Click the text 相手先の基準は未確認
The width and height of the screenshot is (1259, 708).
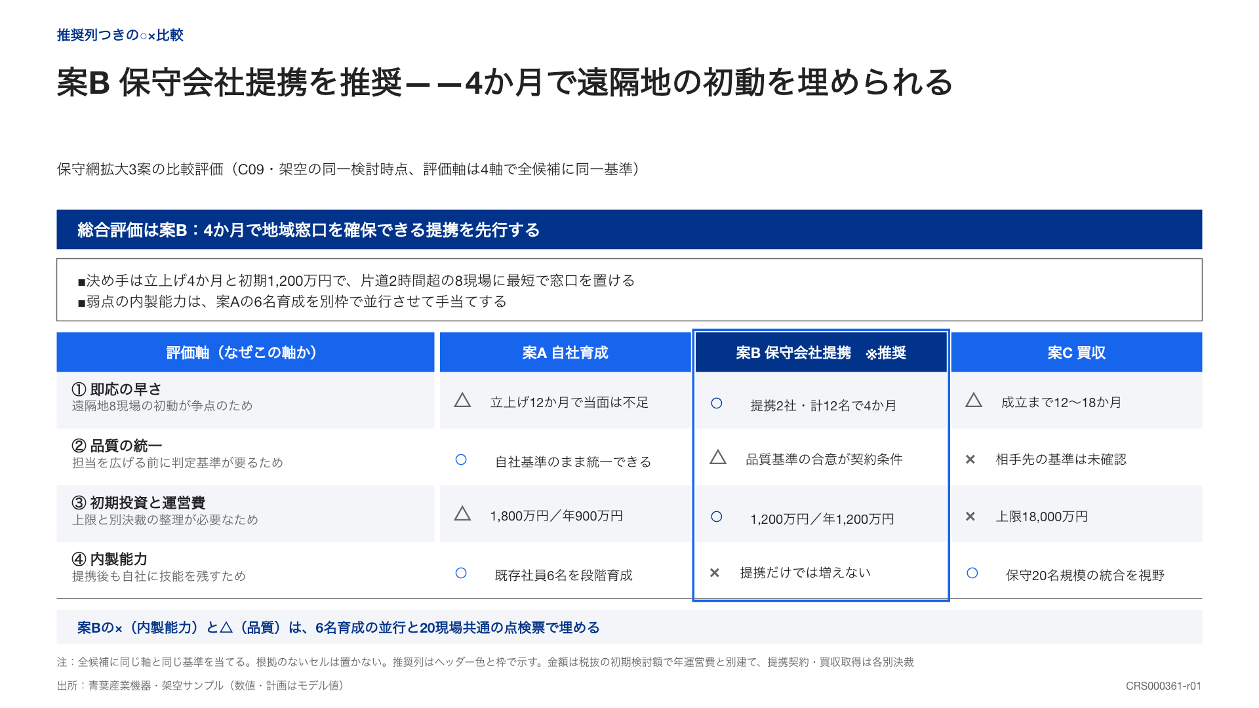1061,460
